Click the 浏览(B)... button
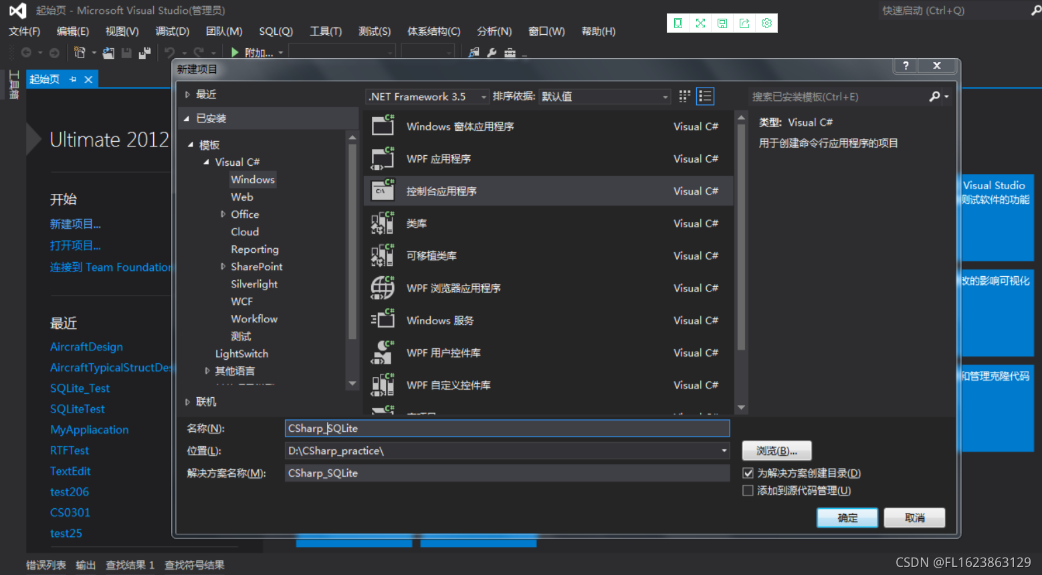 776,450
